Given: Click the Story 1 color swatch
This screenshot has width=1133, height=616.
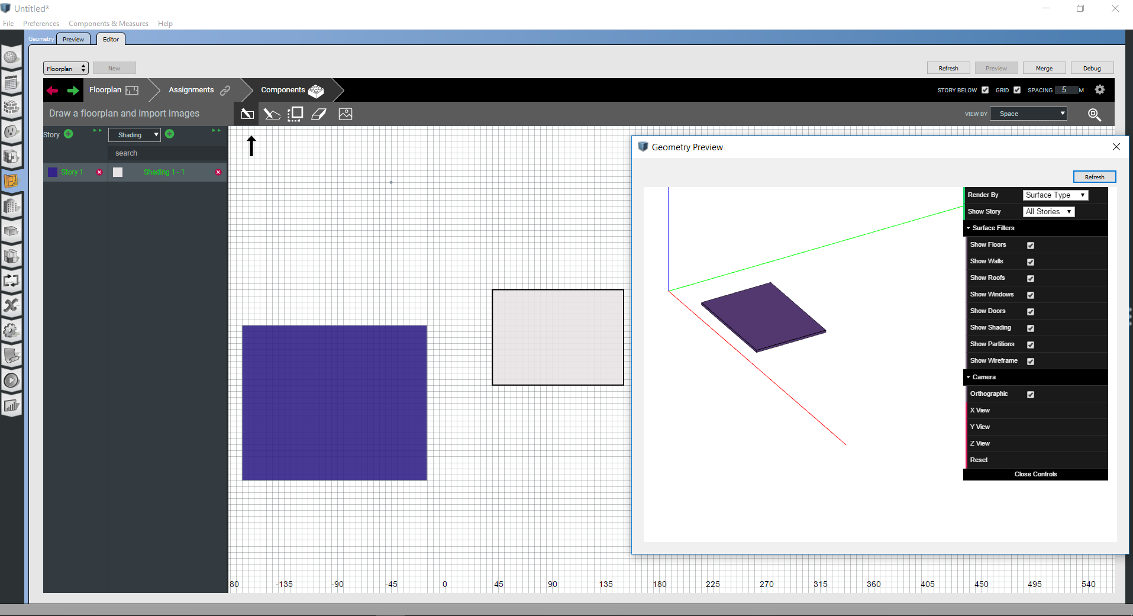Looking at the screenshot, I should [52, 172].
